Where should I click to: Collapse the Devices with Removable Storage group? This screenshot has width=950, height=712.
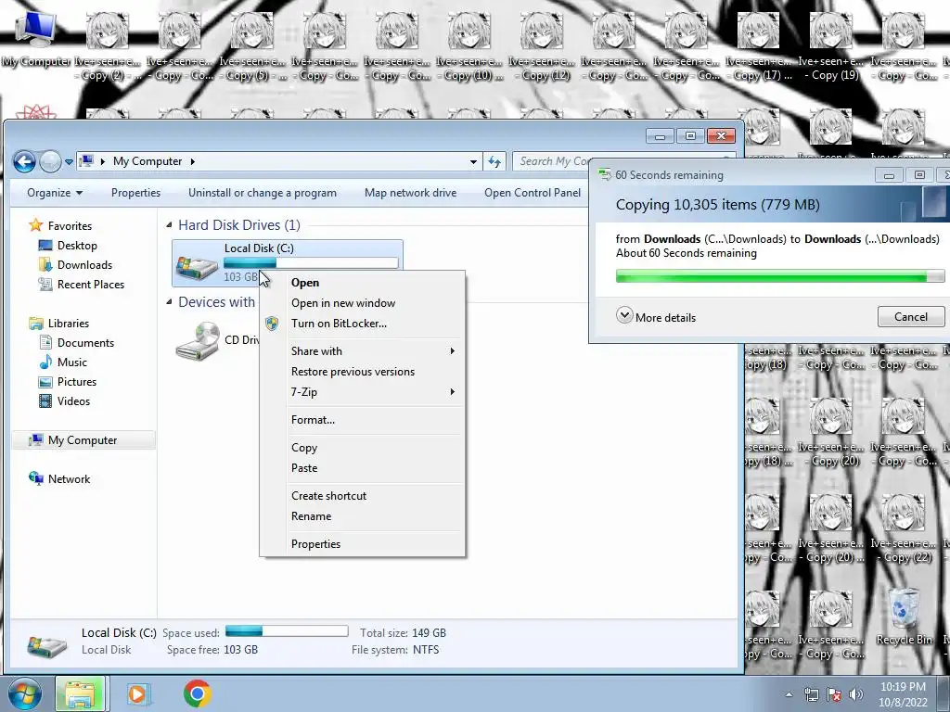click(x=169, y=302)
